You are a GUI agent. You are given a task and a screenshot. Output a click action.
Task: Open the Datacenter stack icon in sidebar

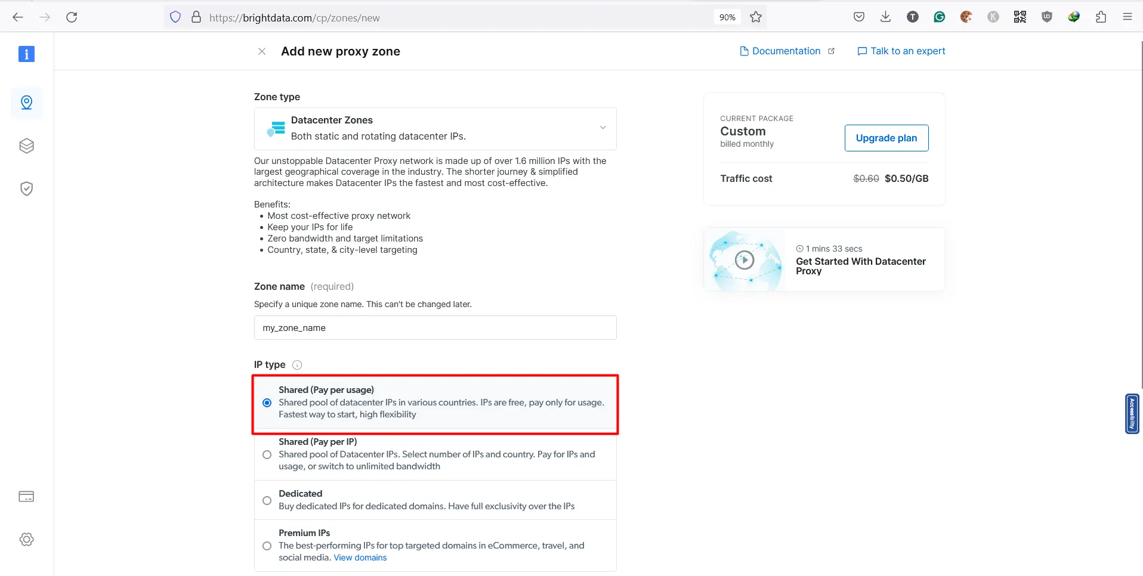coord(26,145)
